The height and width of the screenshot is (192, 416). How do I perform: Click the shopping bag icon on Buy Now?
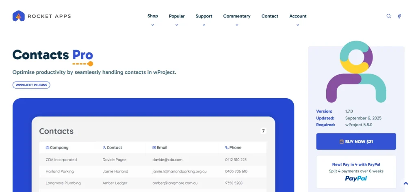tap(342, 142)
